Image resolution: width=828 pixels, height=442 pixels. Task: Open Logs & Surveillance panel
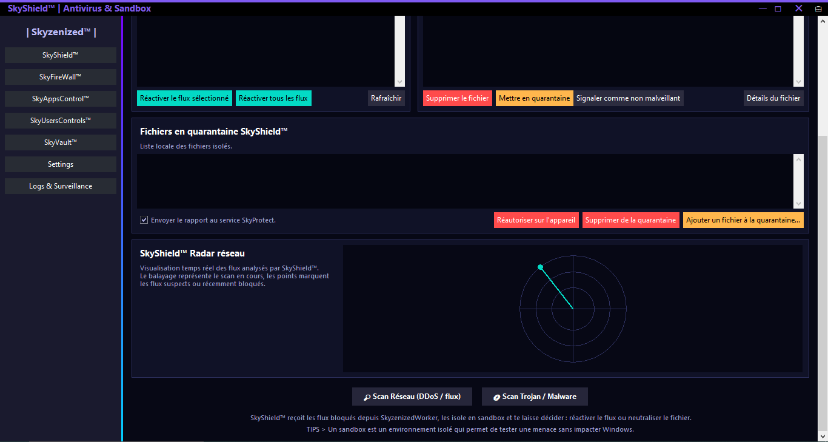click(61, 186)
